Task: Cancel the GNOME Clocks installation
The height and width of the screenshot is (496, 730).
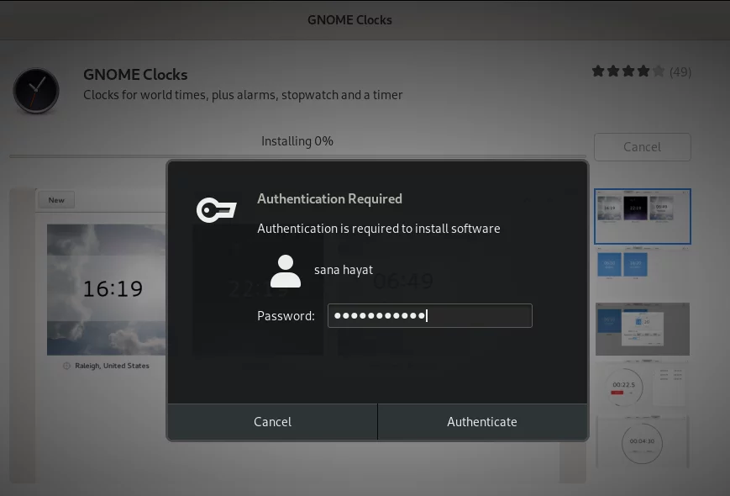Action: pos(642,147)
